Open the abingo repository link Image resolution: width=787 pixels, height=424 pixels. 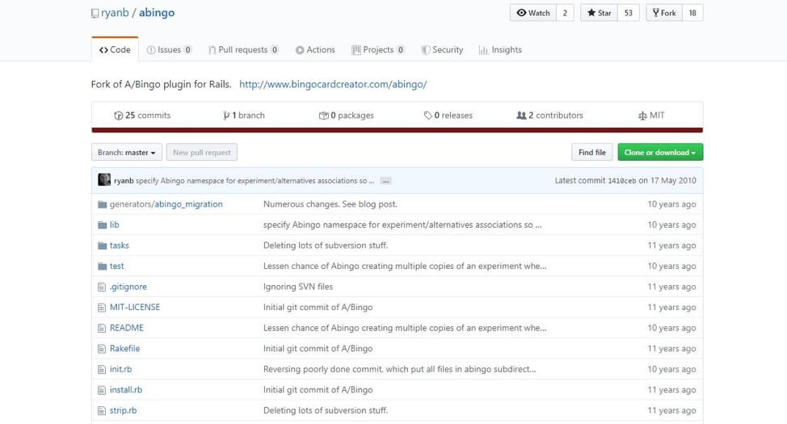[157, 13]
